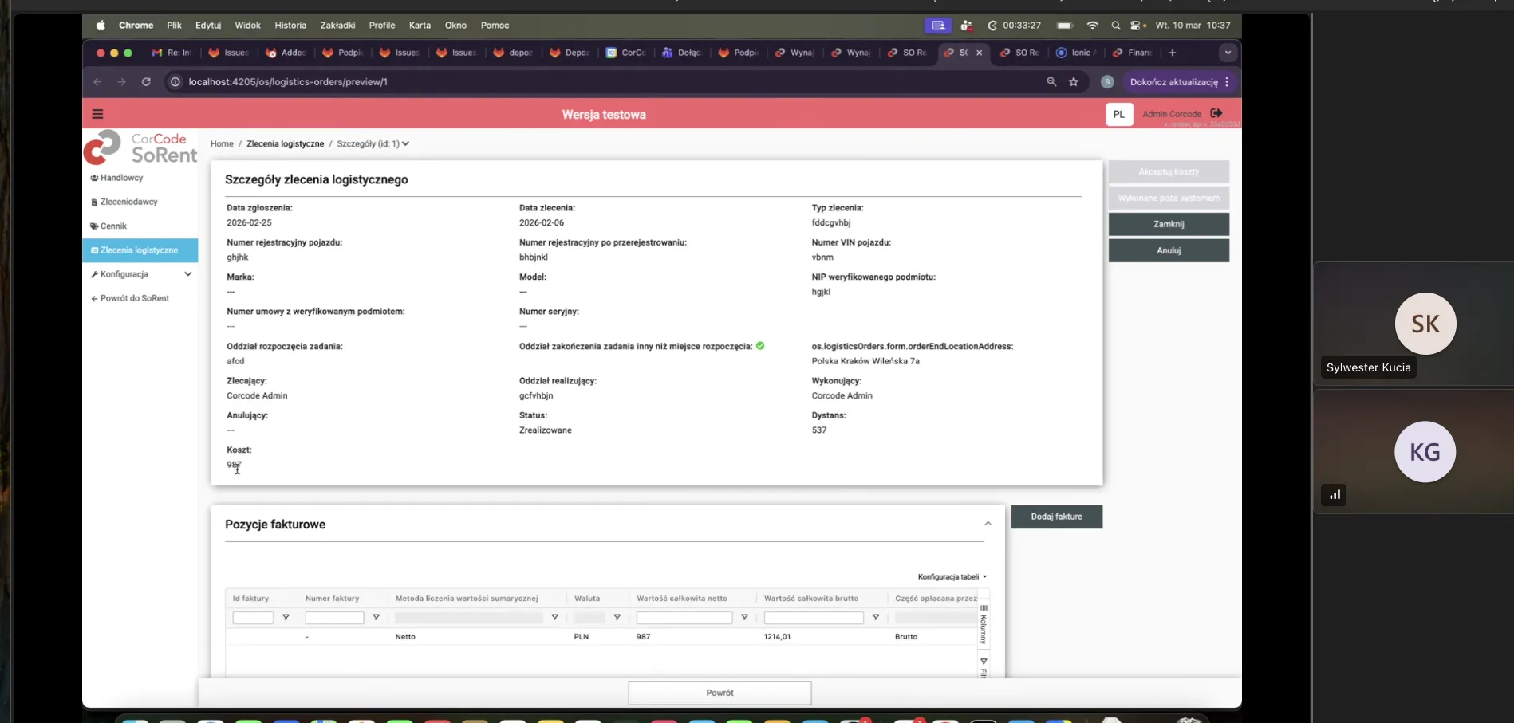Open the Konfiguracja tabeli dropdown

pyautogui.click(x=952, y=576)
